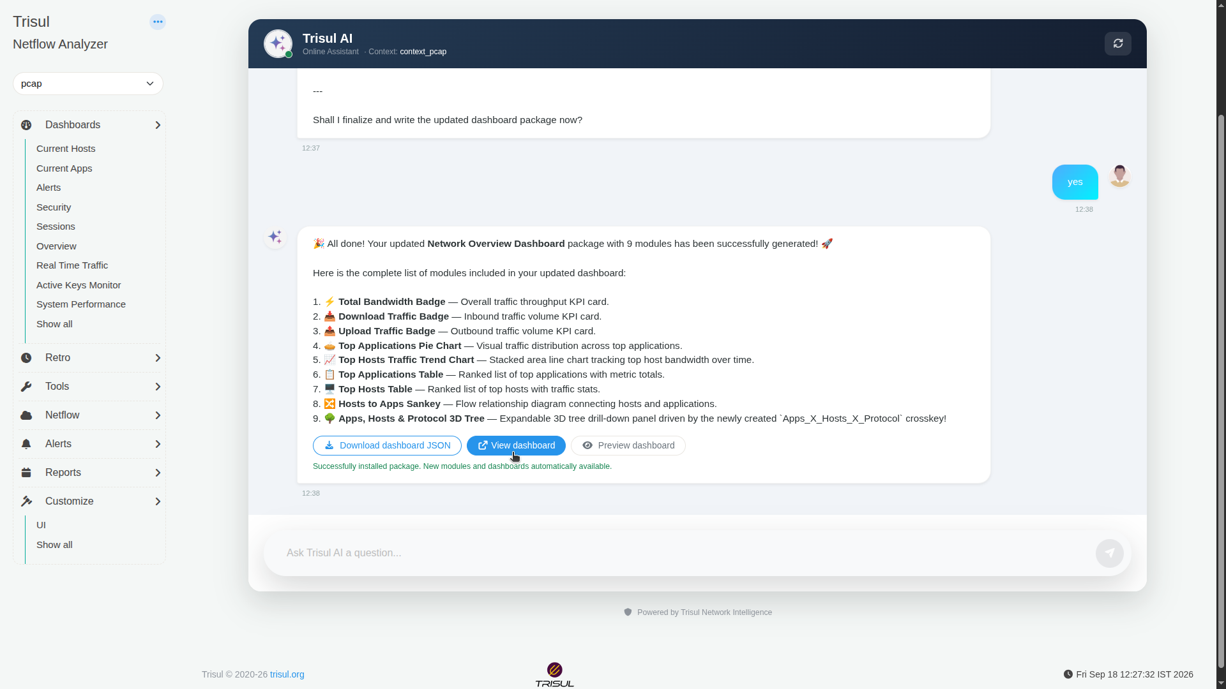Collapse the Customize section chevron
The width and height of the screenshot is (1226, 689).
158,501
